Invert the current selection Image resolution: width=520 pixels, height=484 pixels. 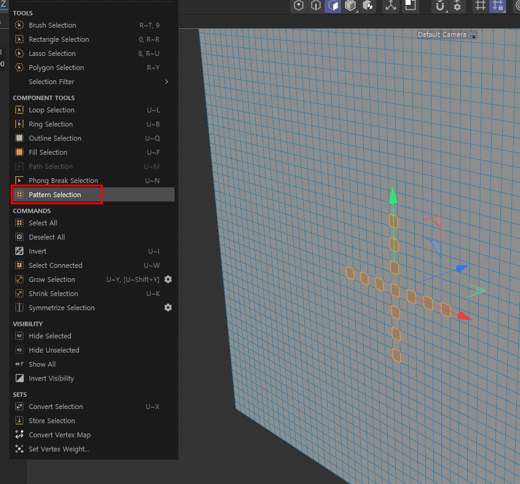click(94, 251)
